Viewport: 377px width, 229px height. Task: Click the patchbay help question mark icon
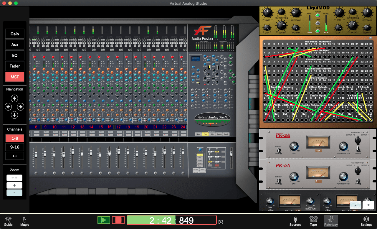(x=371, y=38)
